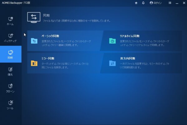The width and height of the screenshot is (187, 125).
Task: Open the Home (ホーム) sidebar icon
Action: (x=11, y=19)
